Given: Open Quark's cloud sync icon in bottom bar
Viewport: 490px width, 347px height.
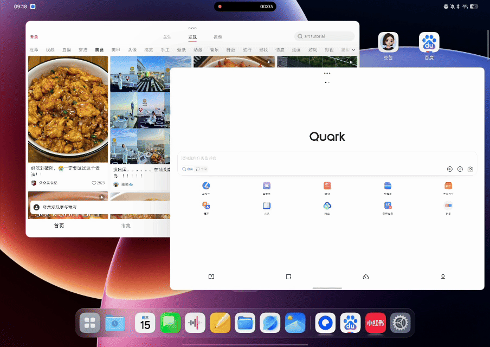Looking at the screenshot, I should pyautogui.click(x=365, y=277).
